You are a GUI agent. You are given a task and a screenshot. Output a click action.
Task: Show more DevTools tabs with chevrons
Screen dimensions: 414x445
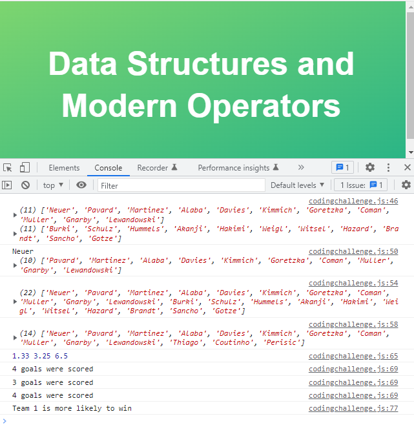(301, 167)
